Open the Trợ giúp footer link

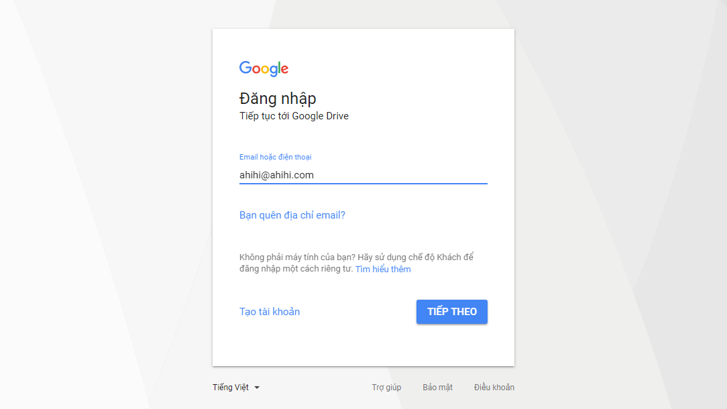pos(386,388)
